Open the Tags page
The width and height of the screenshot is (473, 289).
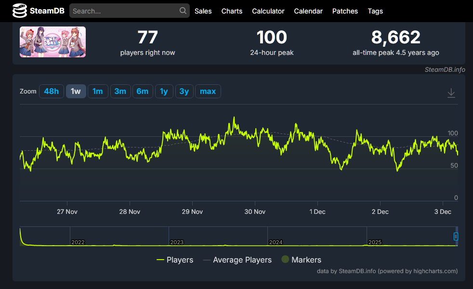375,11
